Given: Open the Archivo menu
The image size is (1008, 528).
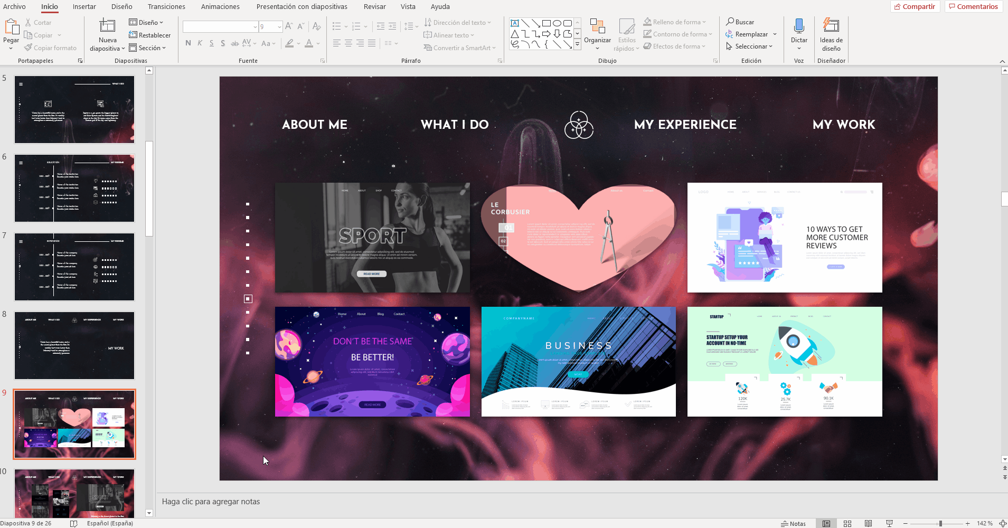Looking at the screenshot, I should [14, 6].
